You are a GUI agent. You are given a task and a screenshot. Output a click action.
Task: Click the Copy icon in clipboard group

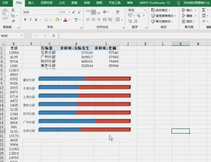pos(13,16)
